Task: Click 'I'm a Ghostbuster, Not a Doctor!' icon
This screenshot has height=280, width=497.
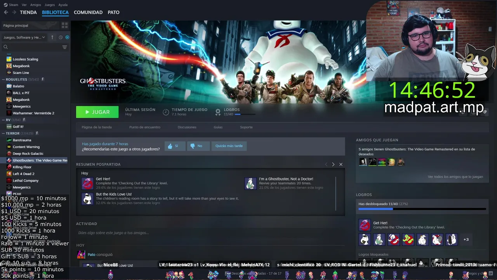Action: [250, 183]
